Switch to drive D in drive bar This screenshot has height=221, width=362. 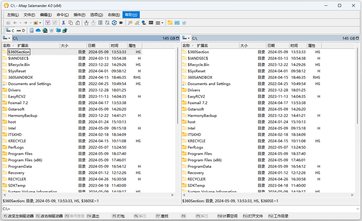click(21, 30)
